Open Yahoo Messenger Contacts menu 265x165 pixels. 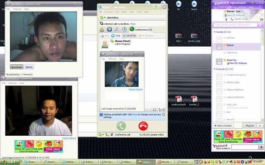[231, 7]
